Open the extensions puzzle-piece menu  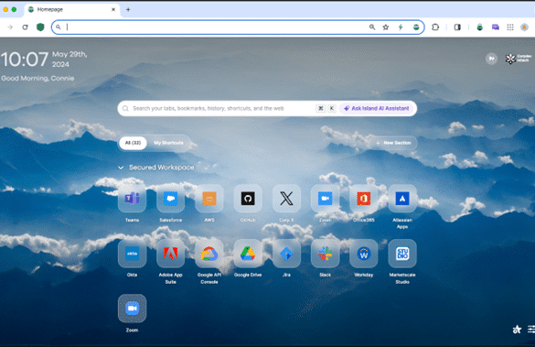435,27
